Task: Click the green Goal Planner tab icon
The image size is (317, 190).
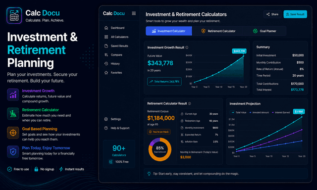Action: [255, 31]
